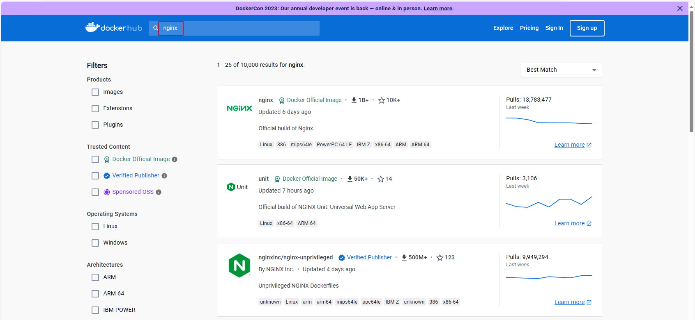Viewport: 695px width, 320px height.
Task: Click the ppc64le tag on nginx-unprivileged
Action: tap(371, 302)
